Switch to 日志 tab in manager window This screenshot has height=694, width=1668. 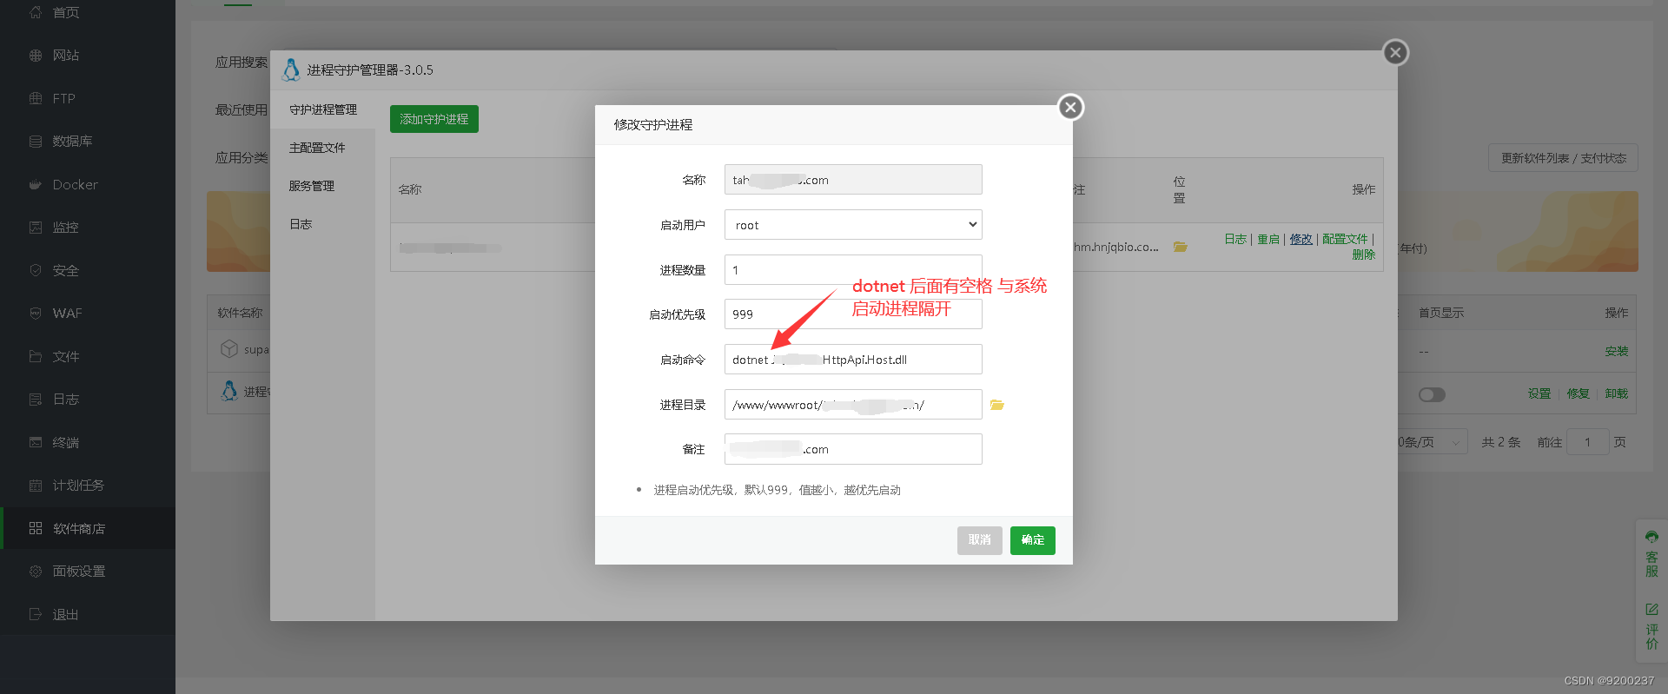coord(301,224)
